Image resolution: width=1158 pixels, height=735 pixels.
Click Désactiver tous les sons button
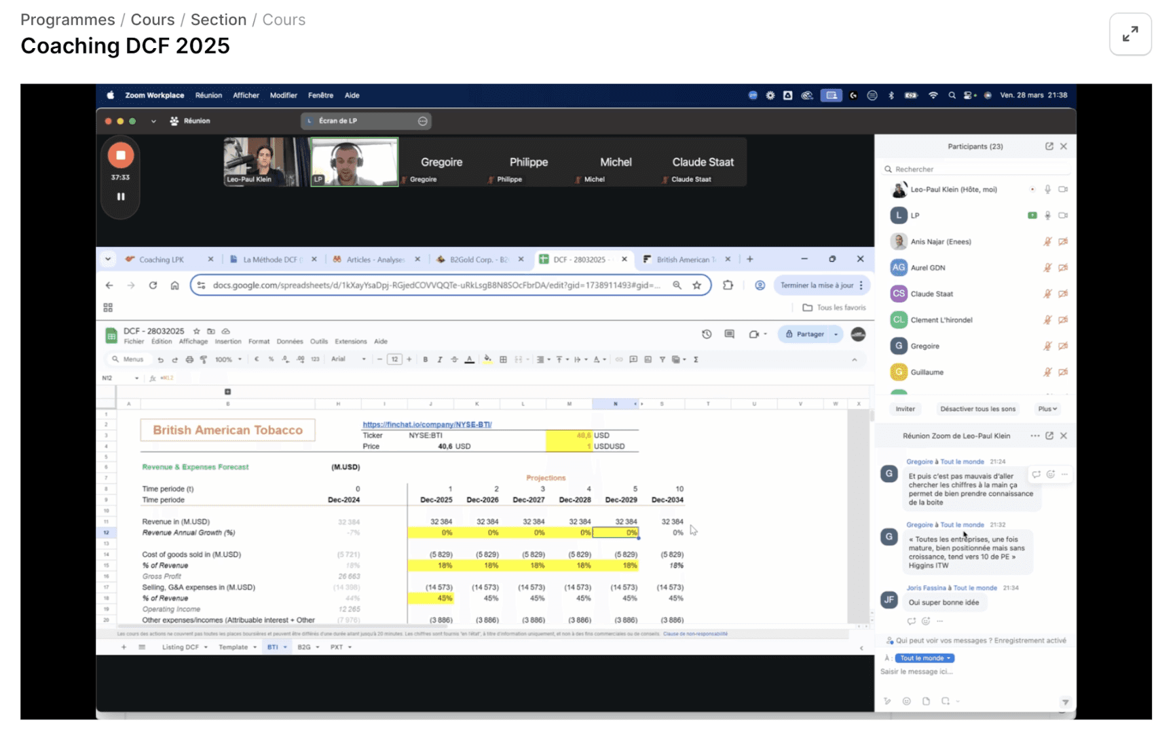pos(978,409)
